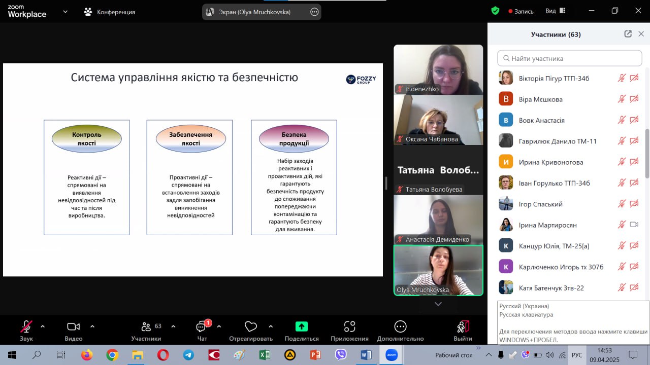The height and width of the screenshot is (365, 650).
Task: Select participant Вікторія Пігур ТТП-34б
Action: tap(569, 78)
